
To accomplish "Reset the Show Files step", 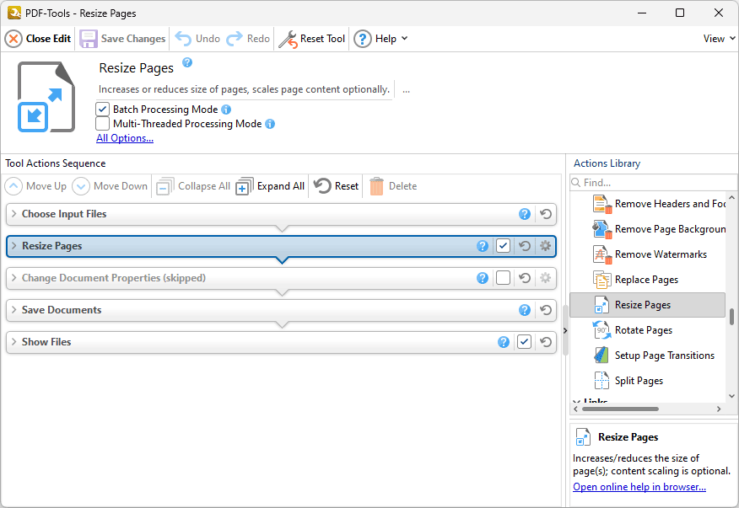I will pos(546,342).
